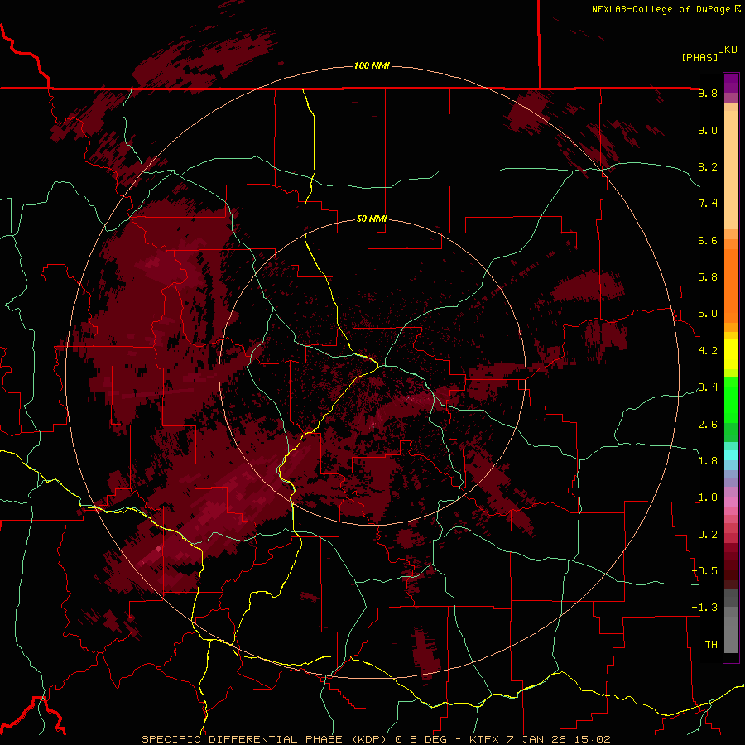Click the DKD label above the legend
Image resolution: width=745 pixels, height=745 pixels.
coord(728,50)
